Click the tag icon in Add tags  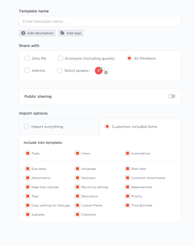click(x=62, y=33)
